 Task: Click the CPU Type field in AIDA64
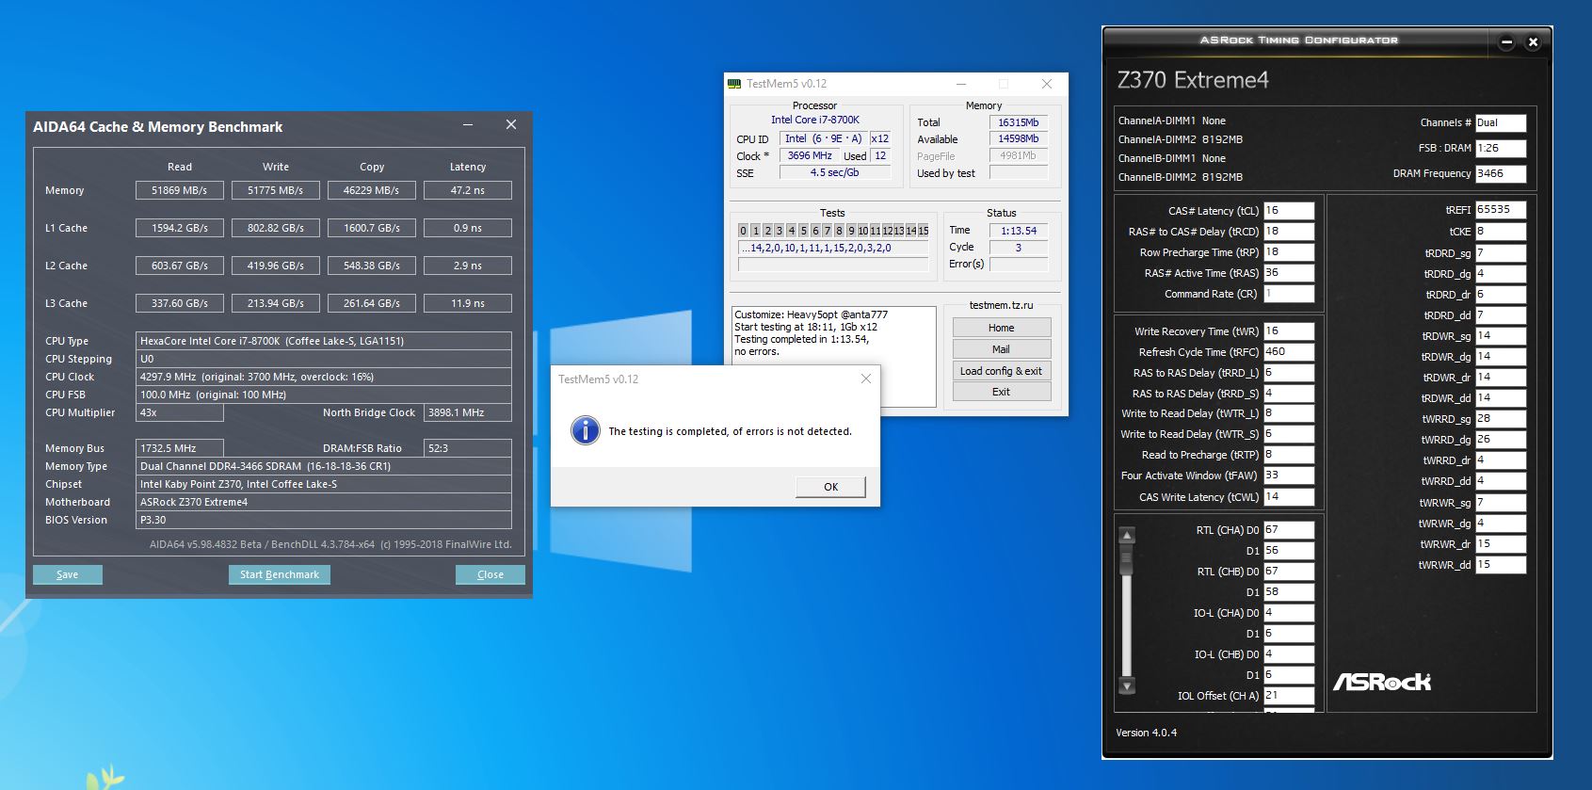(324, 341)
